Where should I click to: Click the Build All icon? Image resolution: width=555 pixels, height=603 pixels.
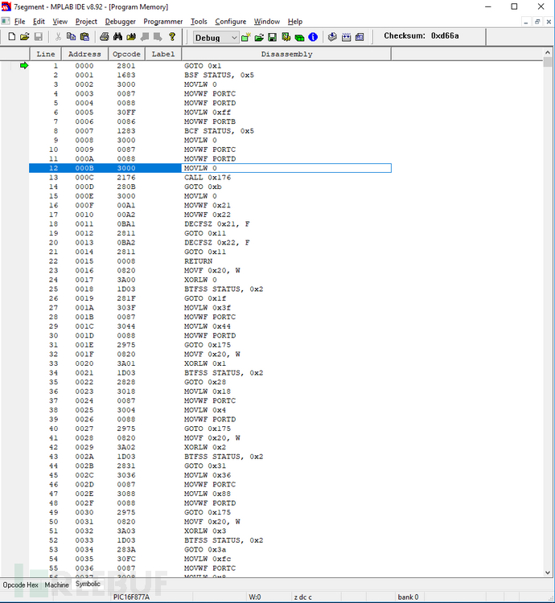click(x=346, y=37)
